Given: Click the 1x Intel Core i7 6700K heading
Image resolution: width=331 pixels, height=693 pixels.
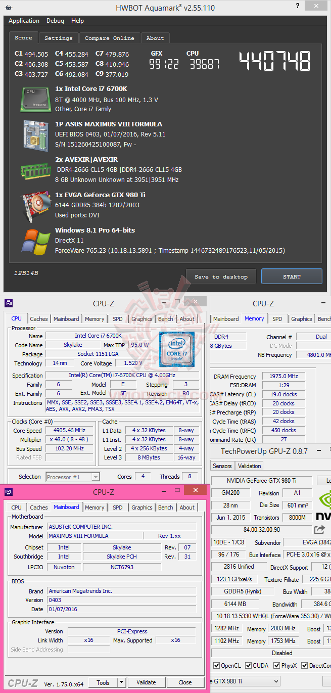Looking at the screenshot, I should coord(91,88).
